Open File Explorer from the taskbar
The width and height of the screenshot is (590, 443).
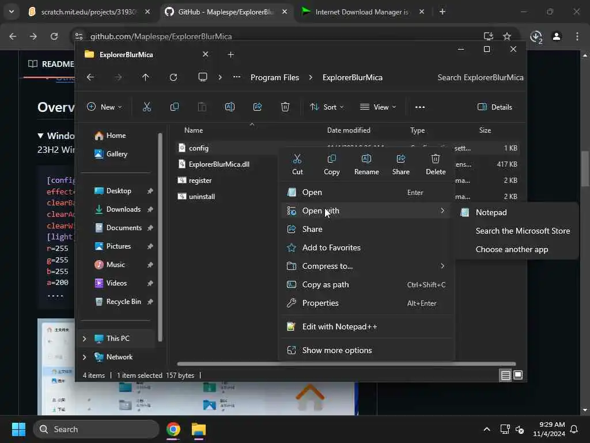click(x=199, y=429)
